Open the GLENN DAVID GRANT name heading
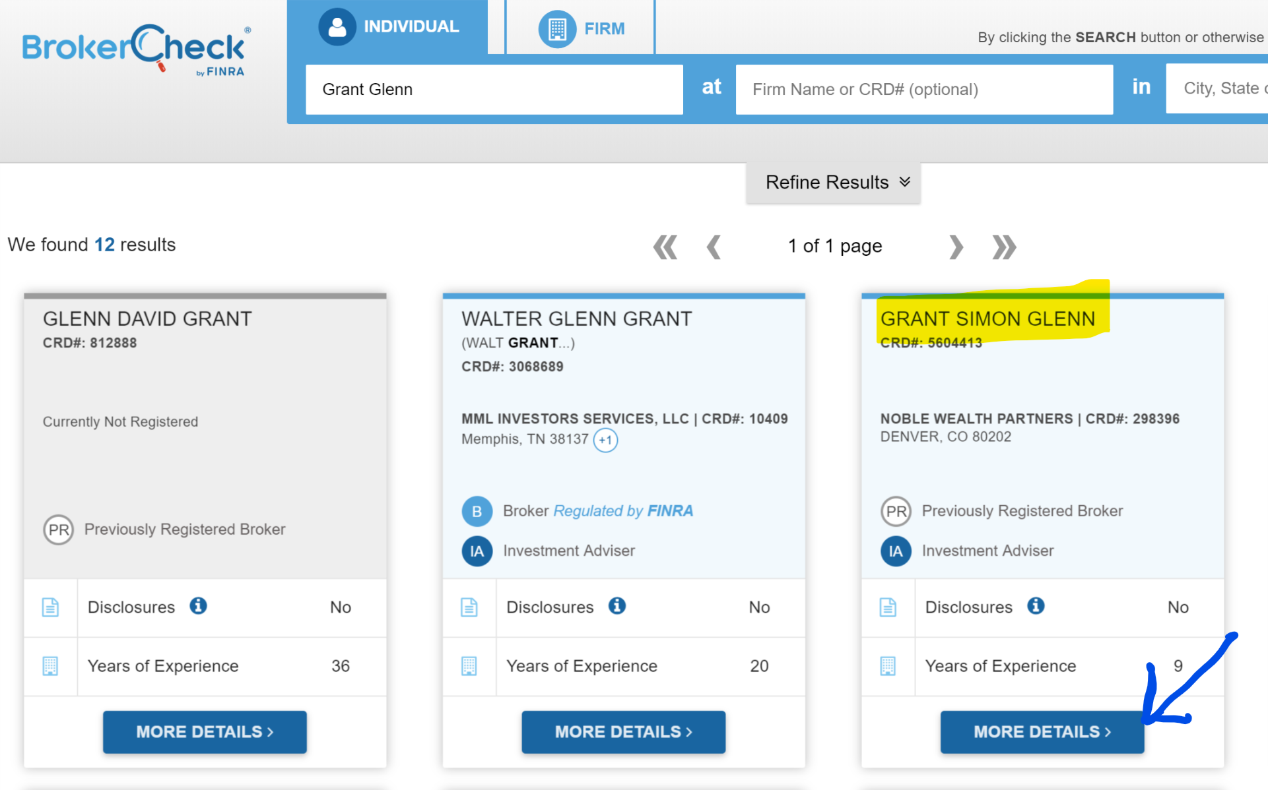 pyautogui.click(x=147, y=319)
